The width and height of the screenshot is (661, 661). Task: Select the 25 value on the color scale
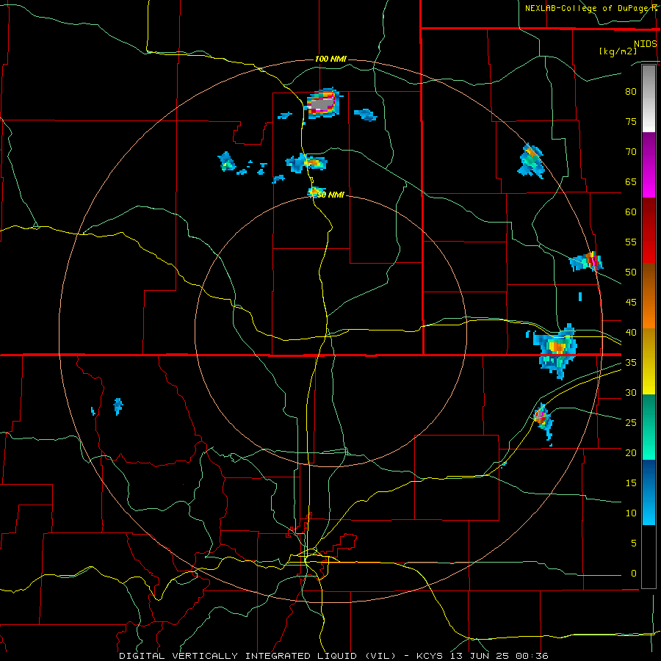click(631, 423)
